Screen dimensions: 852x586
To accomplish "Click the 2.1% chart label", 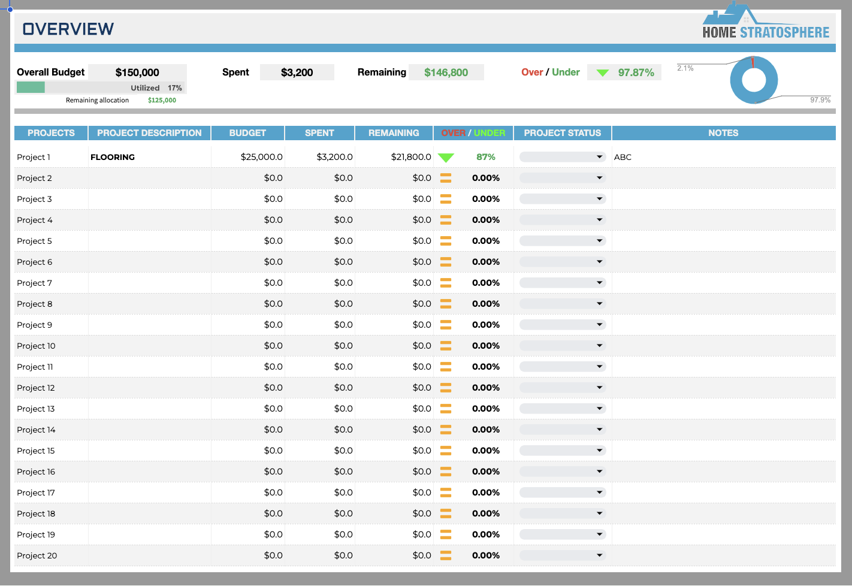I will [x=685, y=68].
